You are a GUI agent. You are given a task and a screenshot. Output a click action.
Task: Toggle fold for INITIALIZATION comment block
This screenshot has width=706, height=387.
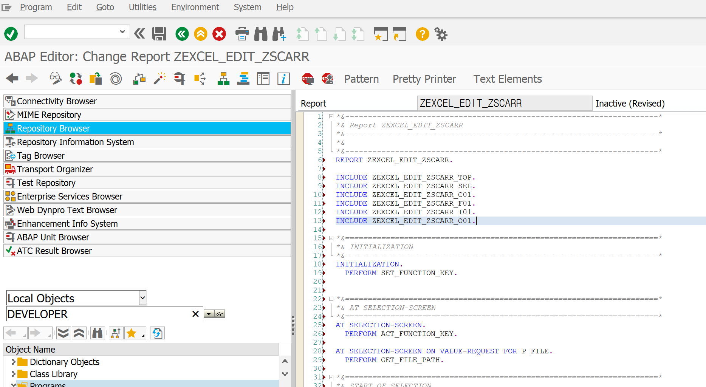(x=331, y=238)
